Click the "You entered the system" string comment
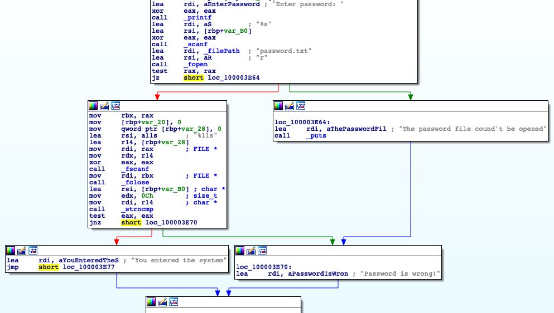Viewport: 554px width, 313px height. point(179,261)
